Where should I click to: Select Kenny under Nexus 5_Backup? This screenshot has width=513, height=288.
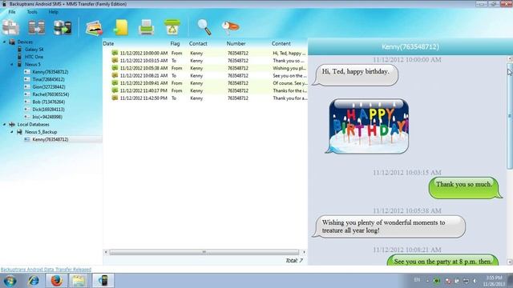click(50, 139)
